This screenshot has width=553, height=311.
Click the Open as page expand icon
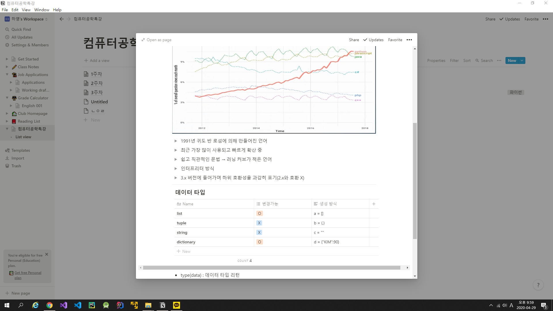point(143,40)
